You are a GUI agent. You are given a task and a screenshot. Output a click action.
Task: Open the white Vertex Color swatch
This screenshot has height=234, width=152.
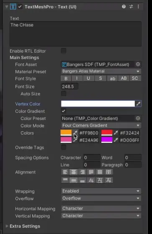point(98,104)
